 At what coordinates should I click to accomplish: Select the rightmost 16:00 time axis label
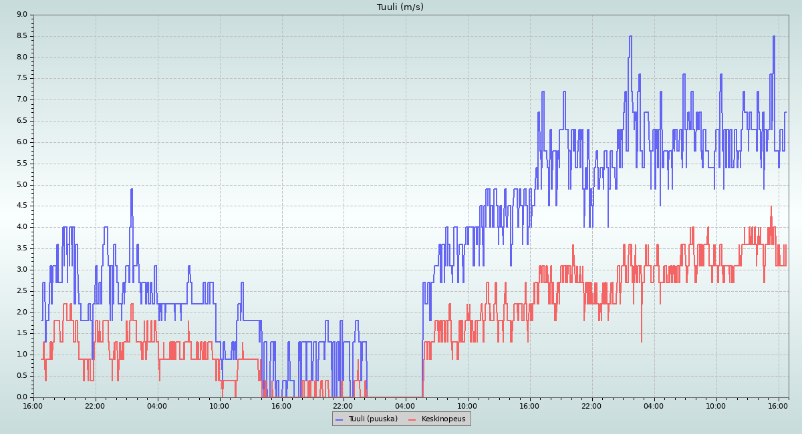click(778, 406)
